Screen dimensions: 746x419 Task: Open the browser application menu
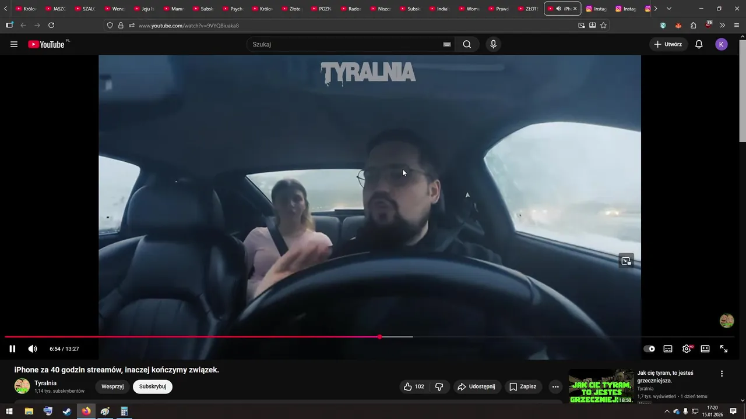737,26
